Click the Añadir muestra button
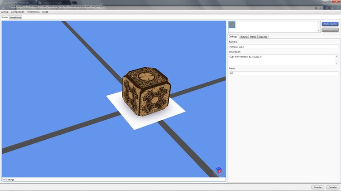Image resolution: width=341 pixels, height=191 pixels. click(330, 24)
